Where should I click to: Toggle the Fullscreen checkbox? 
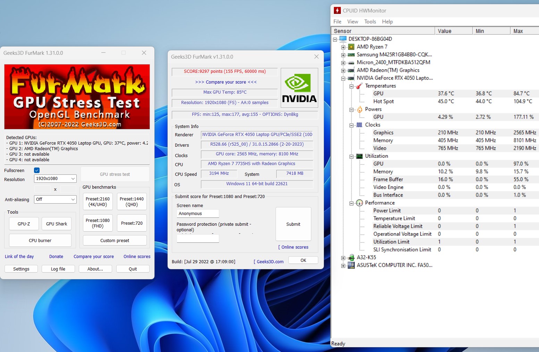tap(37, 170)
